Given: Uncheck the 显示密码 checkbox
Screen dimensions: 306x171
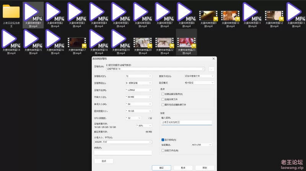Looking at the screenshot, I should pyautogui.click(x=163, y=140).
